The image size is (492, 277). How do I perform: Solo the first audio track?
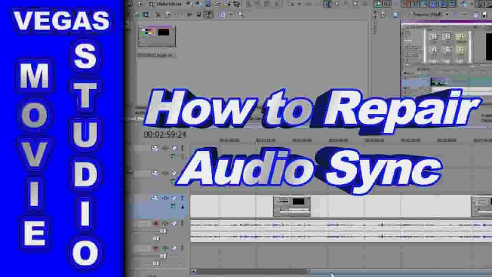click(182, 223)
